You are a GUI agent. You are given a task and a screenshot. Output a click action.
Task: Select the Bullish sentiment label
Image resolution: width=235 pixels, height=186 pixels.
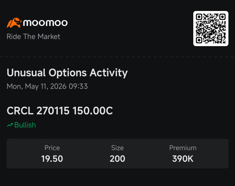(x=25, y=125)
